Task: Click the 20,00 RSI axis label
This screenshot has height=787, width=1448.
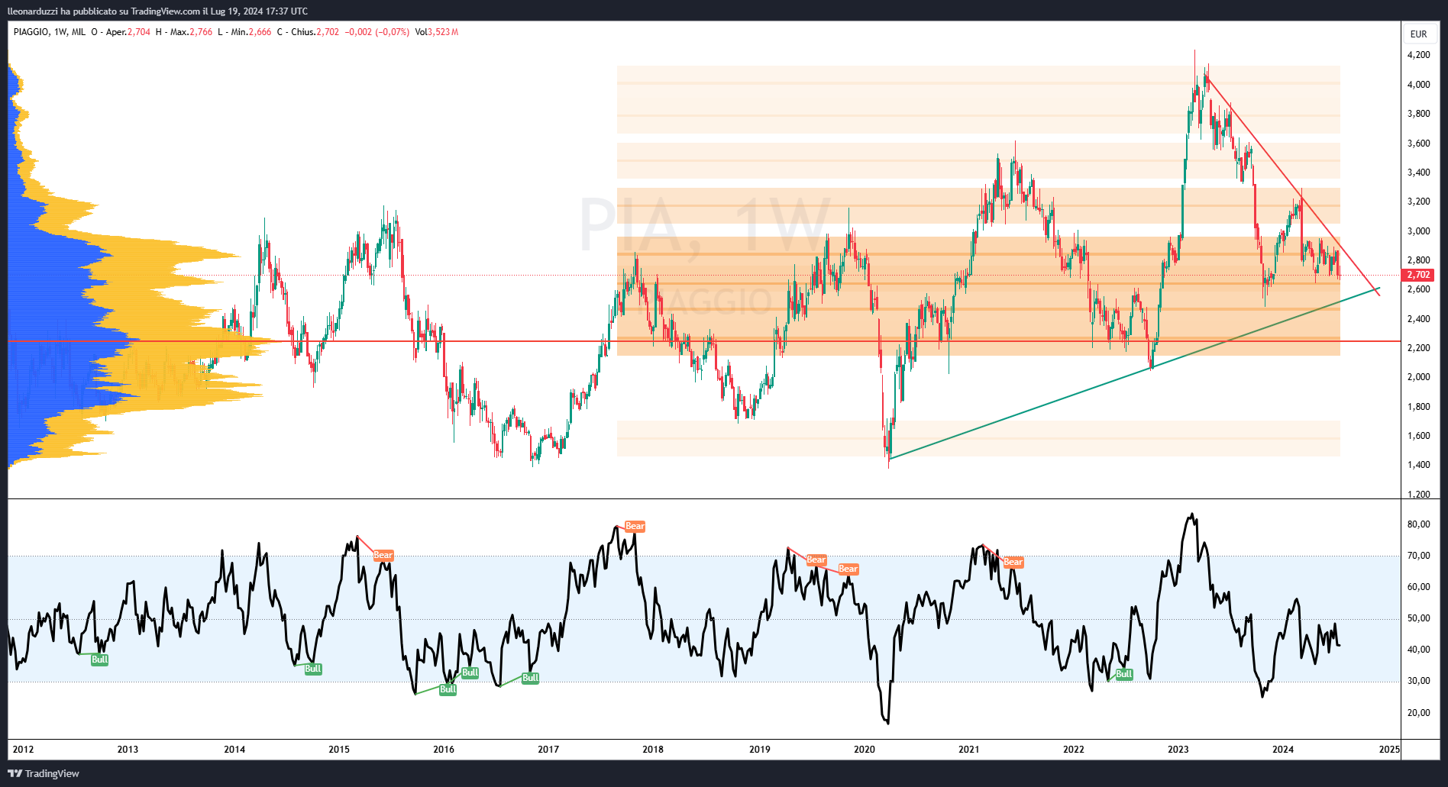Action: tap(1418, 713)
